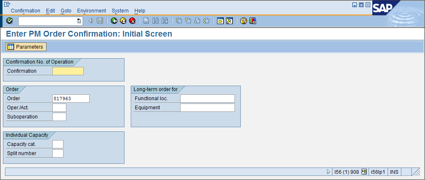425x180 pixels.
Task: Click the window menu icon at top-left
Action: [7, 4]
